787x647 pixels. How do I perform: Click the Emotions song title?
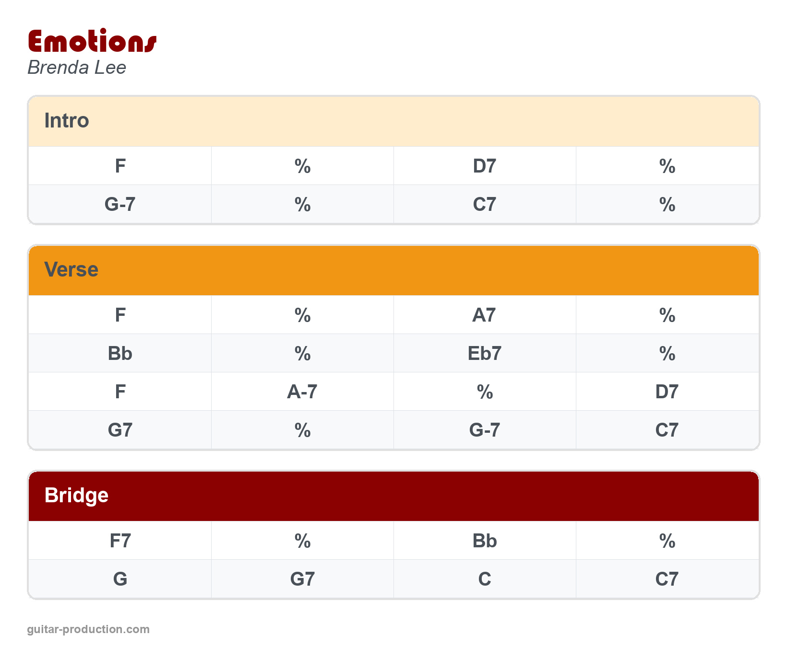pyautogui.click(x=92, y=41)
